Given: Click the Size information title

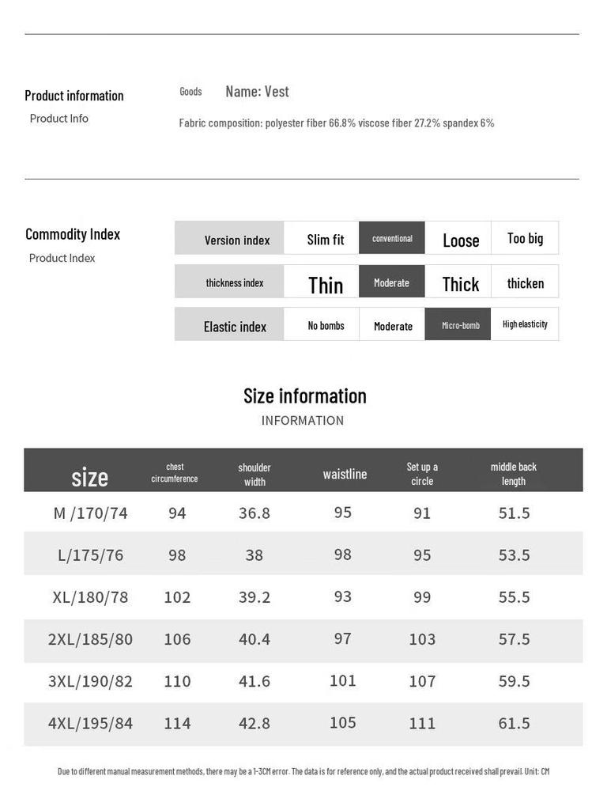Looking at the screenshot, I should pyautogui.click(x=304, y=396).
